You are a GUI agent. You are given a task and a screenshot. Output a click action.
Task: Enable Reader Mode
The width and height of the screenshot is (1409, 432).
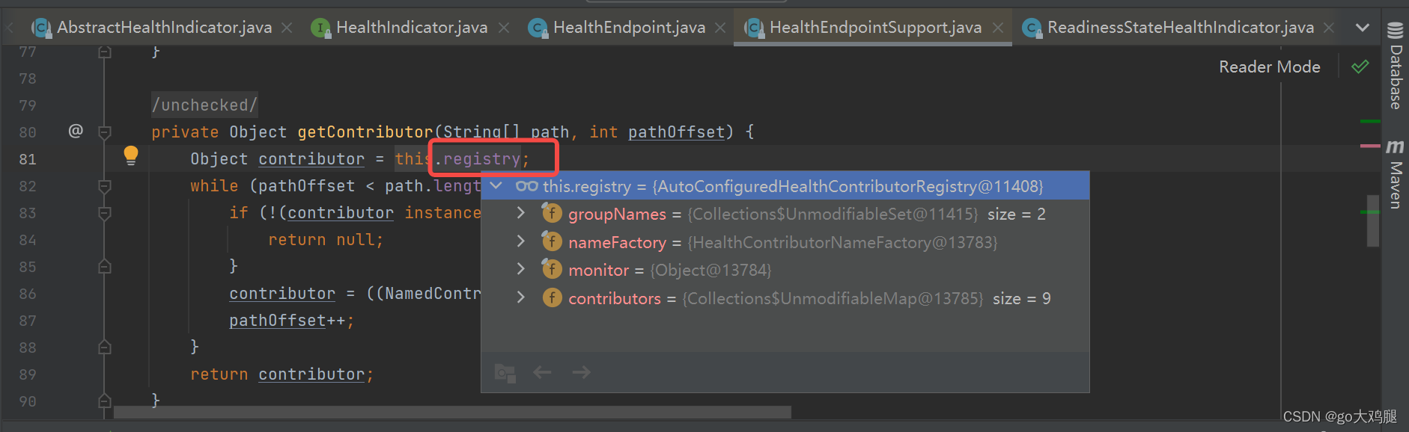pos(1270,67)
